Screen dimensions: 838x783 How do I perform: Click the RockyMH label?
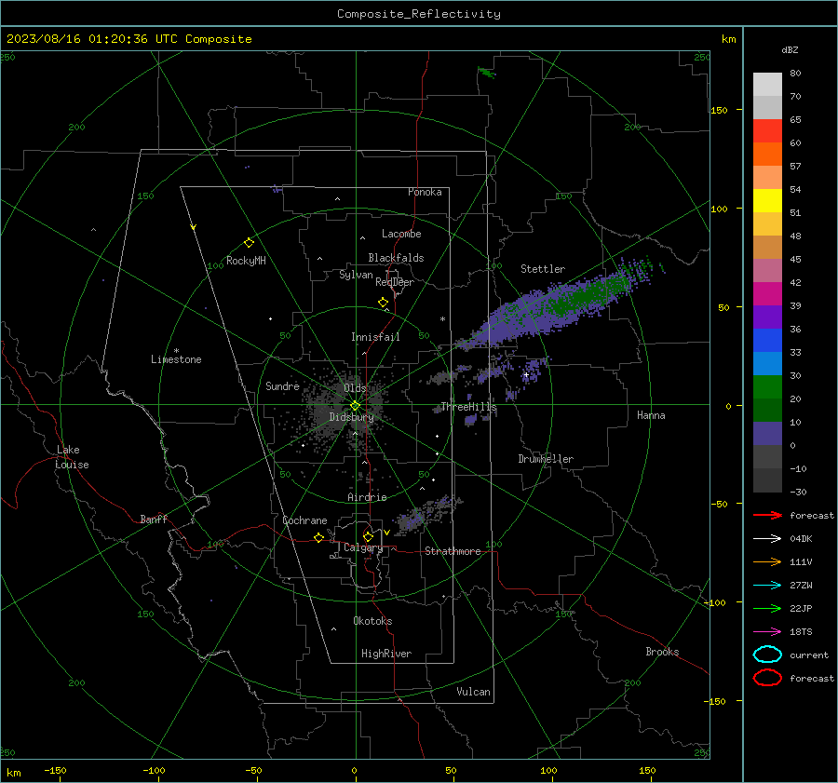(246, 261)
